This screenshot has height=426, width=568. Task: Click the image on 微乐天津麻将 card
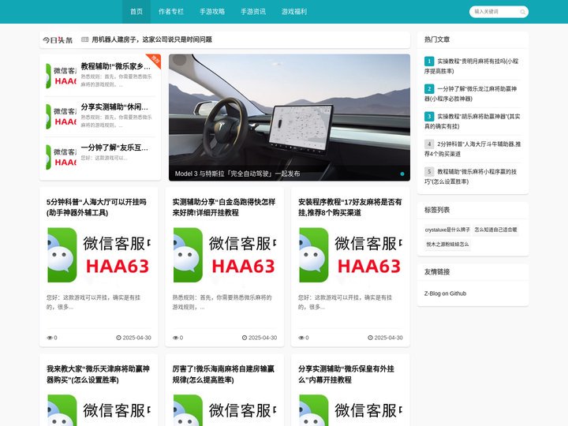[x=99, y=410]
